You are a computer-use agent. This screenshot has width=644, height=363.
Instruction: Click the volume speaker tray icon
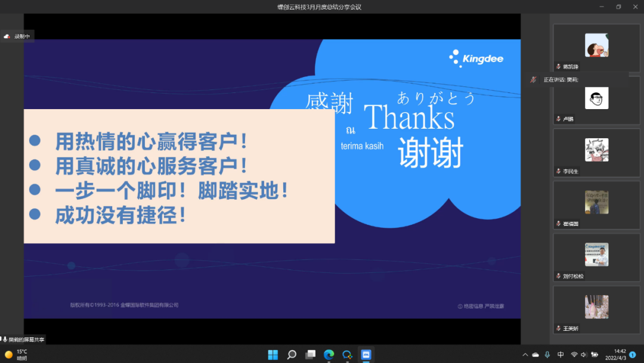point(584,355)
